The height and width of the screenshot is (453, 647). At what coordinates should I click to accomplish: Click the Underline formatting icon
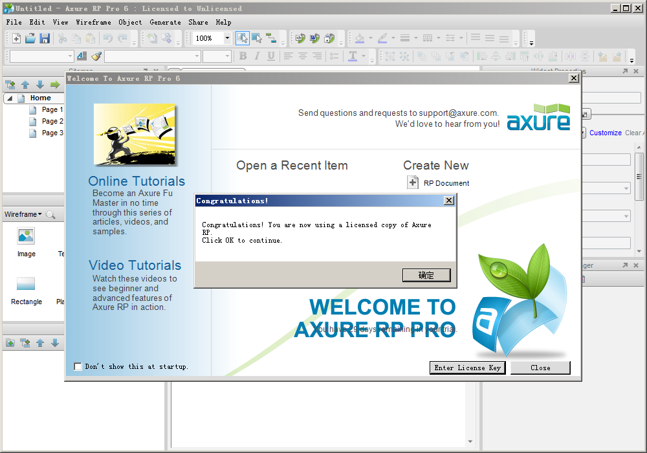[x=271, y=56]
